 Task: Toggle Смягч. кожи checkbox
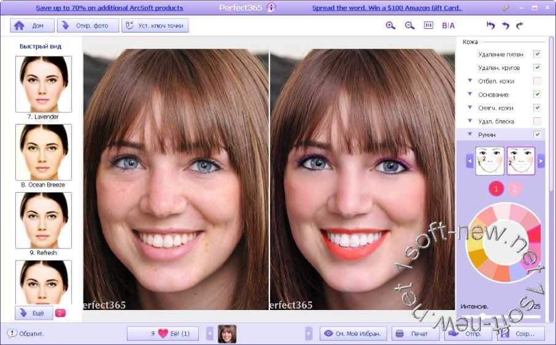pyautogui.click(x=537, y=107)
